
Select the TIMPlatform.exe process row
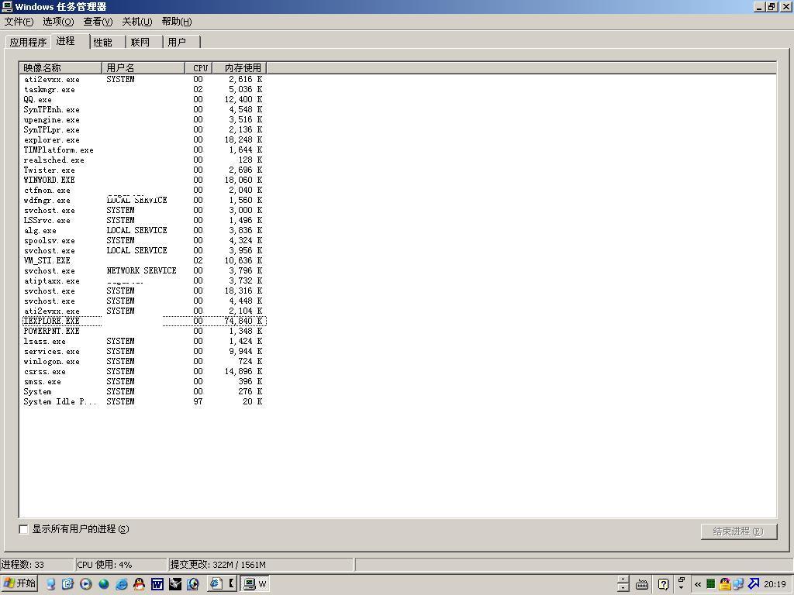pos(143,150)
